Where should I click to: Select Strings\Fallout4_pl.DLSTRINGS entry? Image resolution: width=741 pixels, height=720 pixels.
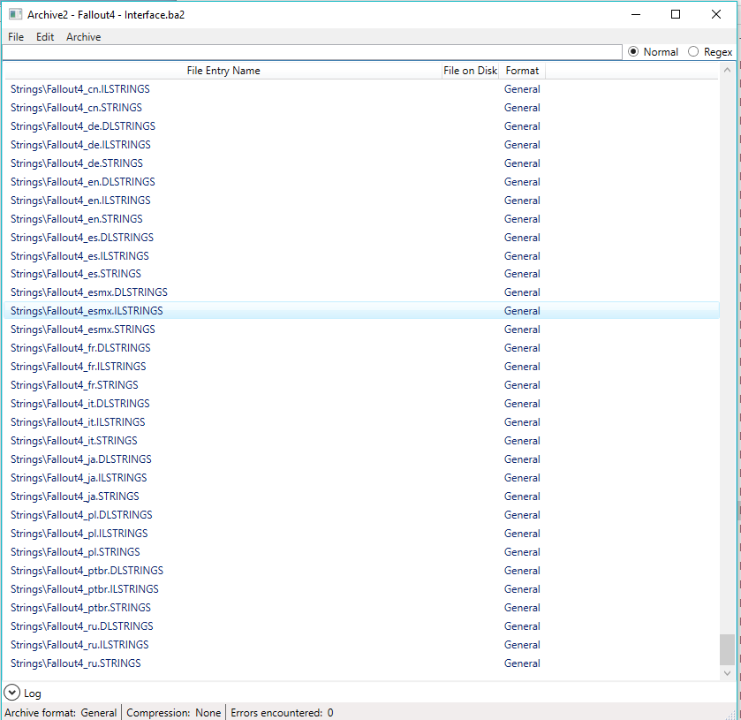pyautogui.click(x=361, y=515)
